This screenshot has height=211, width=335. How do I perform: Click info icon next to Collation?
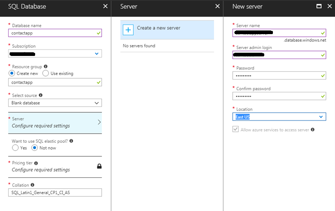coord(33,185)
